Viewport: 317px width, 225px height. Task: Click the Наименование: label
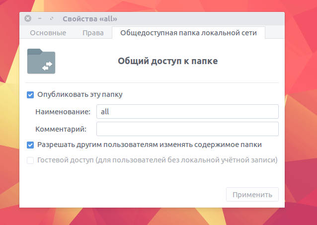63,112
